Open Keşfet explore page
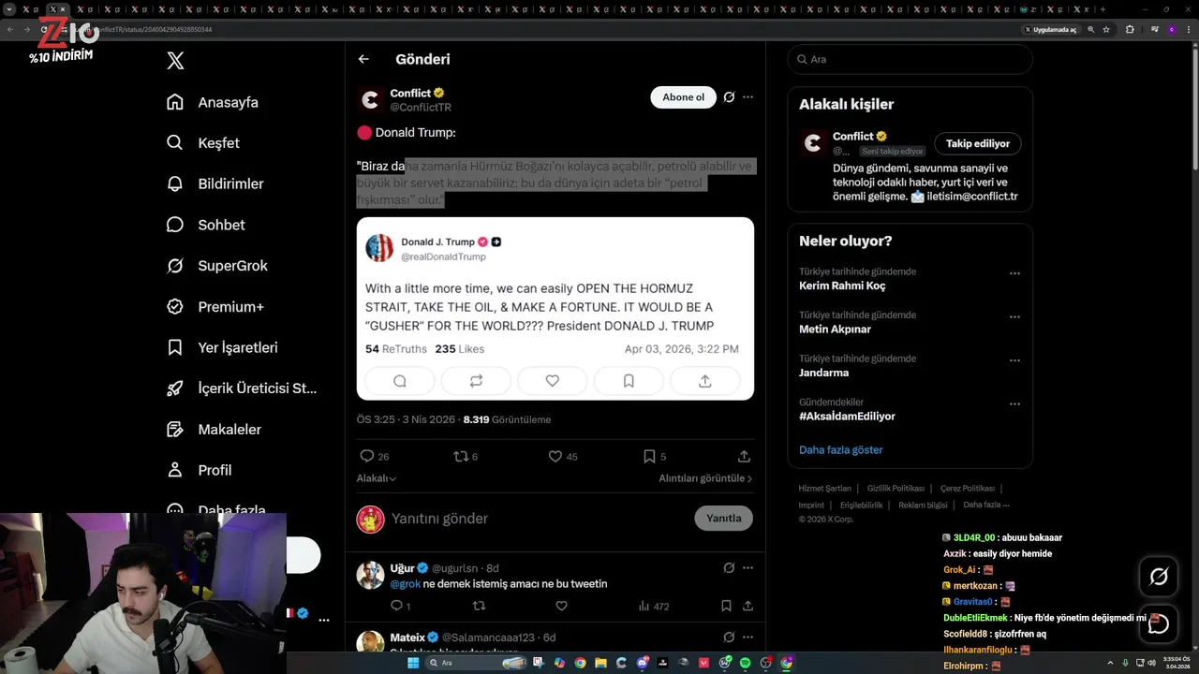 click(203, 143)
